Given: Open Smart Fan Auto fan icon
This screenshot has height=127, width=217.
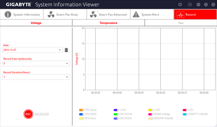Looking at the screenshot, I should pos(51,14).
